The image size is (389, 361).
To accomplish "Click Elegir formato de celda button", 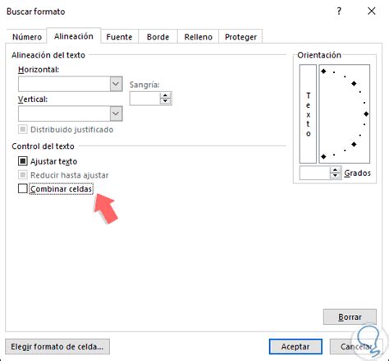I will coord(57,346).
